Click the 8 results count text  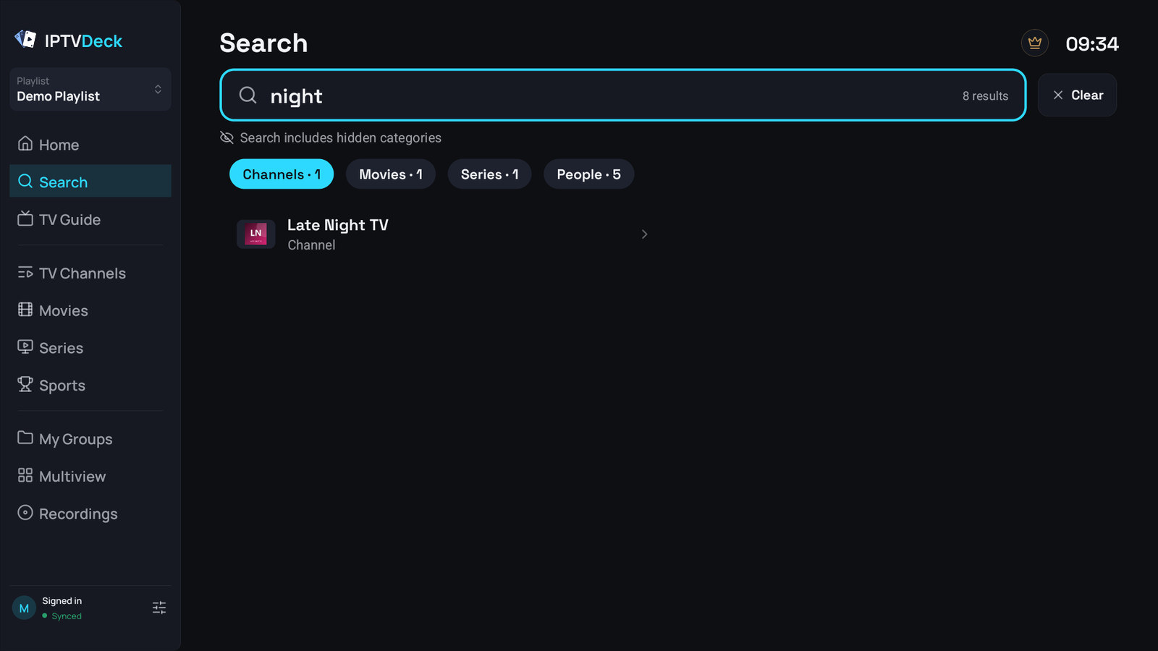(x=985, y=95)
